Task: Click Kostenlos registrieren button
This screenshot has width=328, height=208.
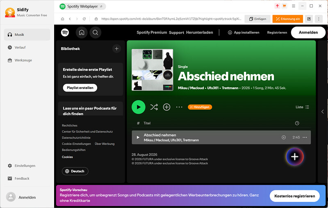Action: tap(294, 196)
